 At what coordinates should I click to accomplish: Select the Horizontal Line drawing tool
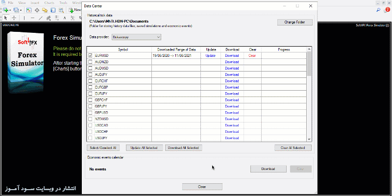click(32, 18)
